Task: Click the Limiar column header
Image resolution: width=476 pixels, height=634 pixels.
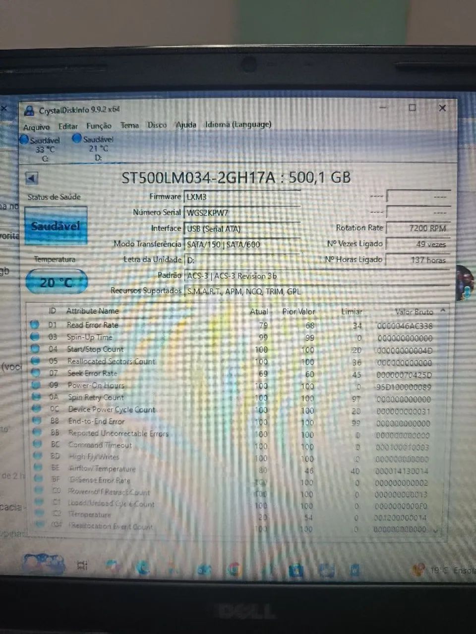Action: 352,312
